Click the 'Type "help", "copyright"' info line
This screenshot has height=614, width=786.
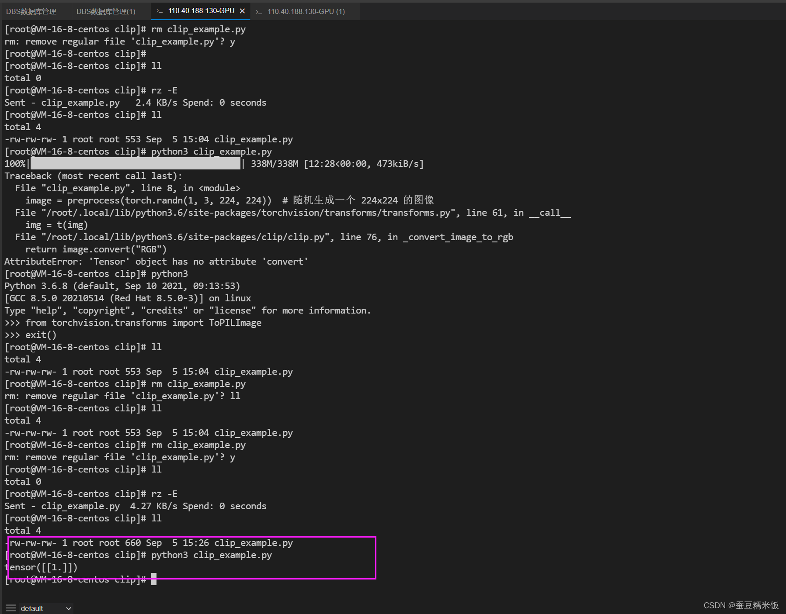pos(188,310)
